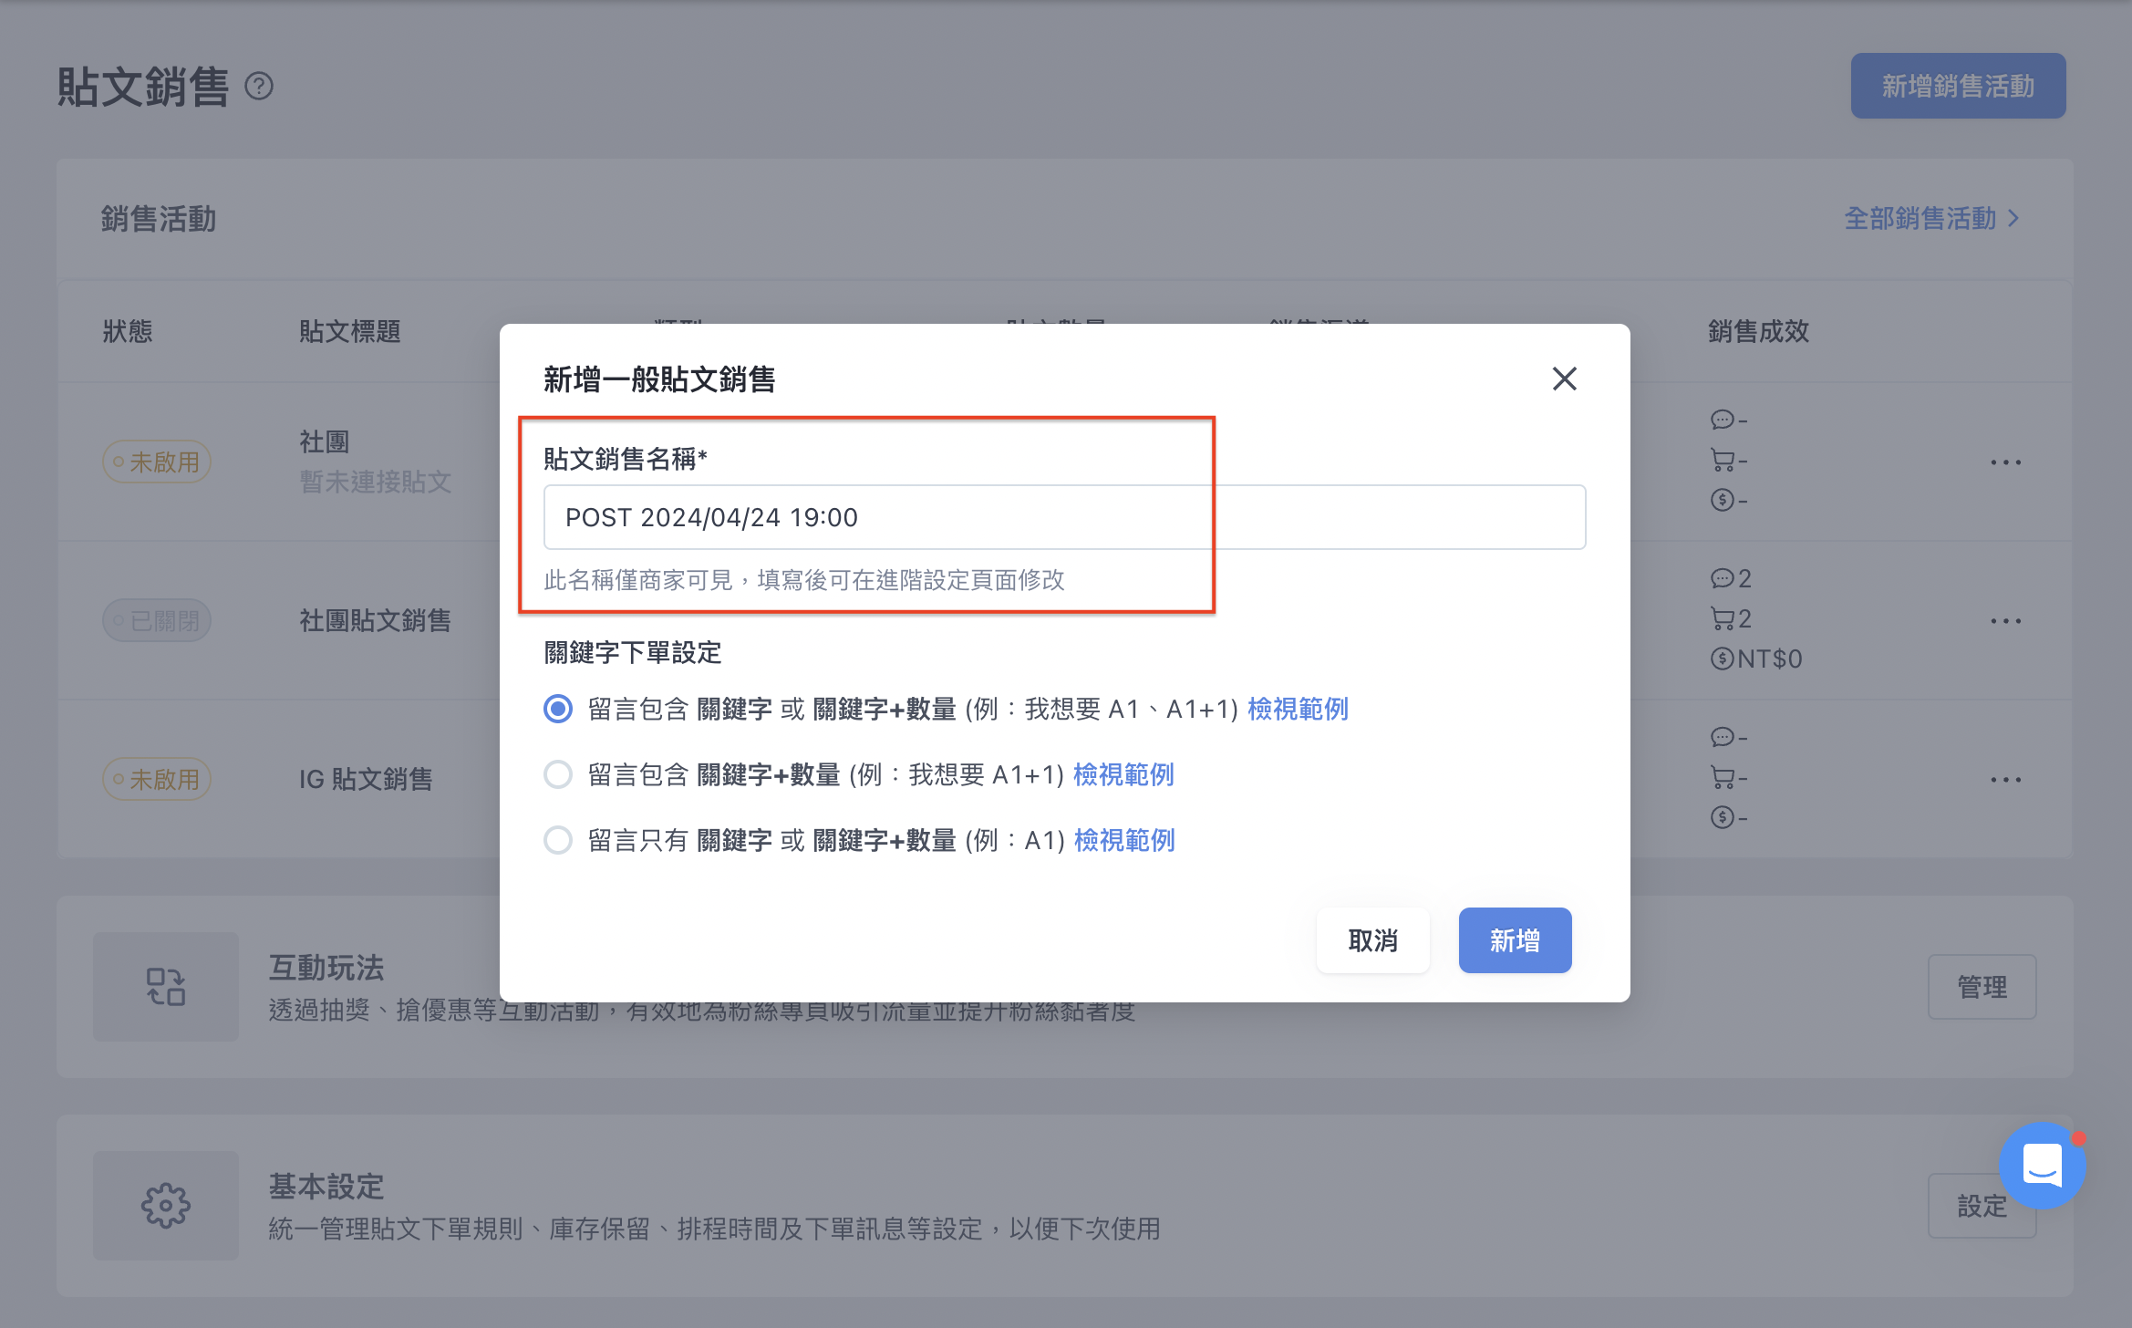2132x1328 pixels.
Task: Click the comment icon in IG 貼文銷售 row
Action: click(x=1722, y=737)
